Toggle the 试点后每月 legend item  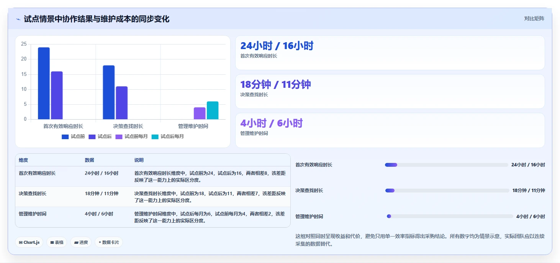pyautogui.click(x=167, y=136)
